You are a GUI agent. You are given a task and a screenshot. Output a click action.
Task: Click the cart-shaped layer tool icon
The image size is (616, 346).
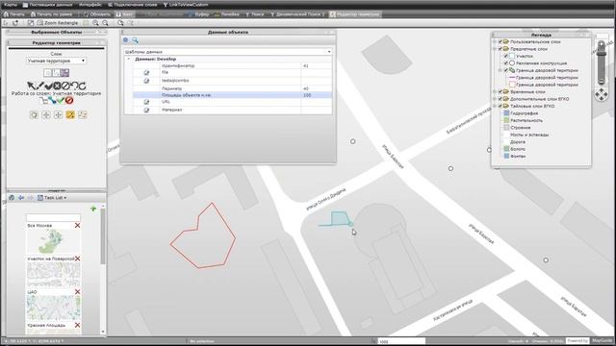[x=44, y=100]
